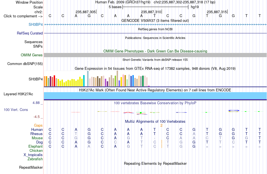267x174 pixels.
Task: Click the Scale label
Action: [38, 7]
